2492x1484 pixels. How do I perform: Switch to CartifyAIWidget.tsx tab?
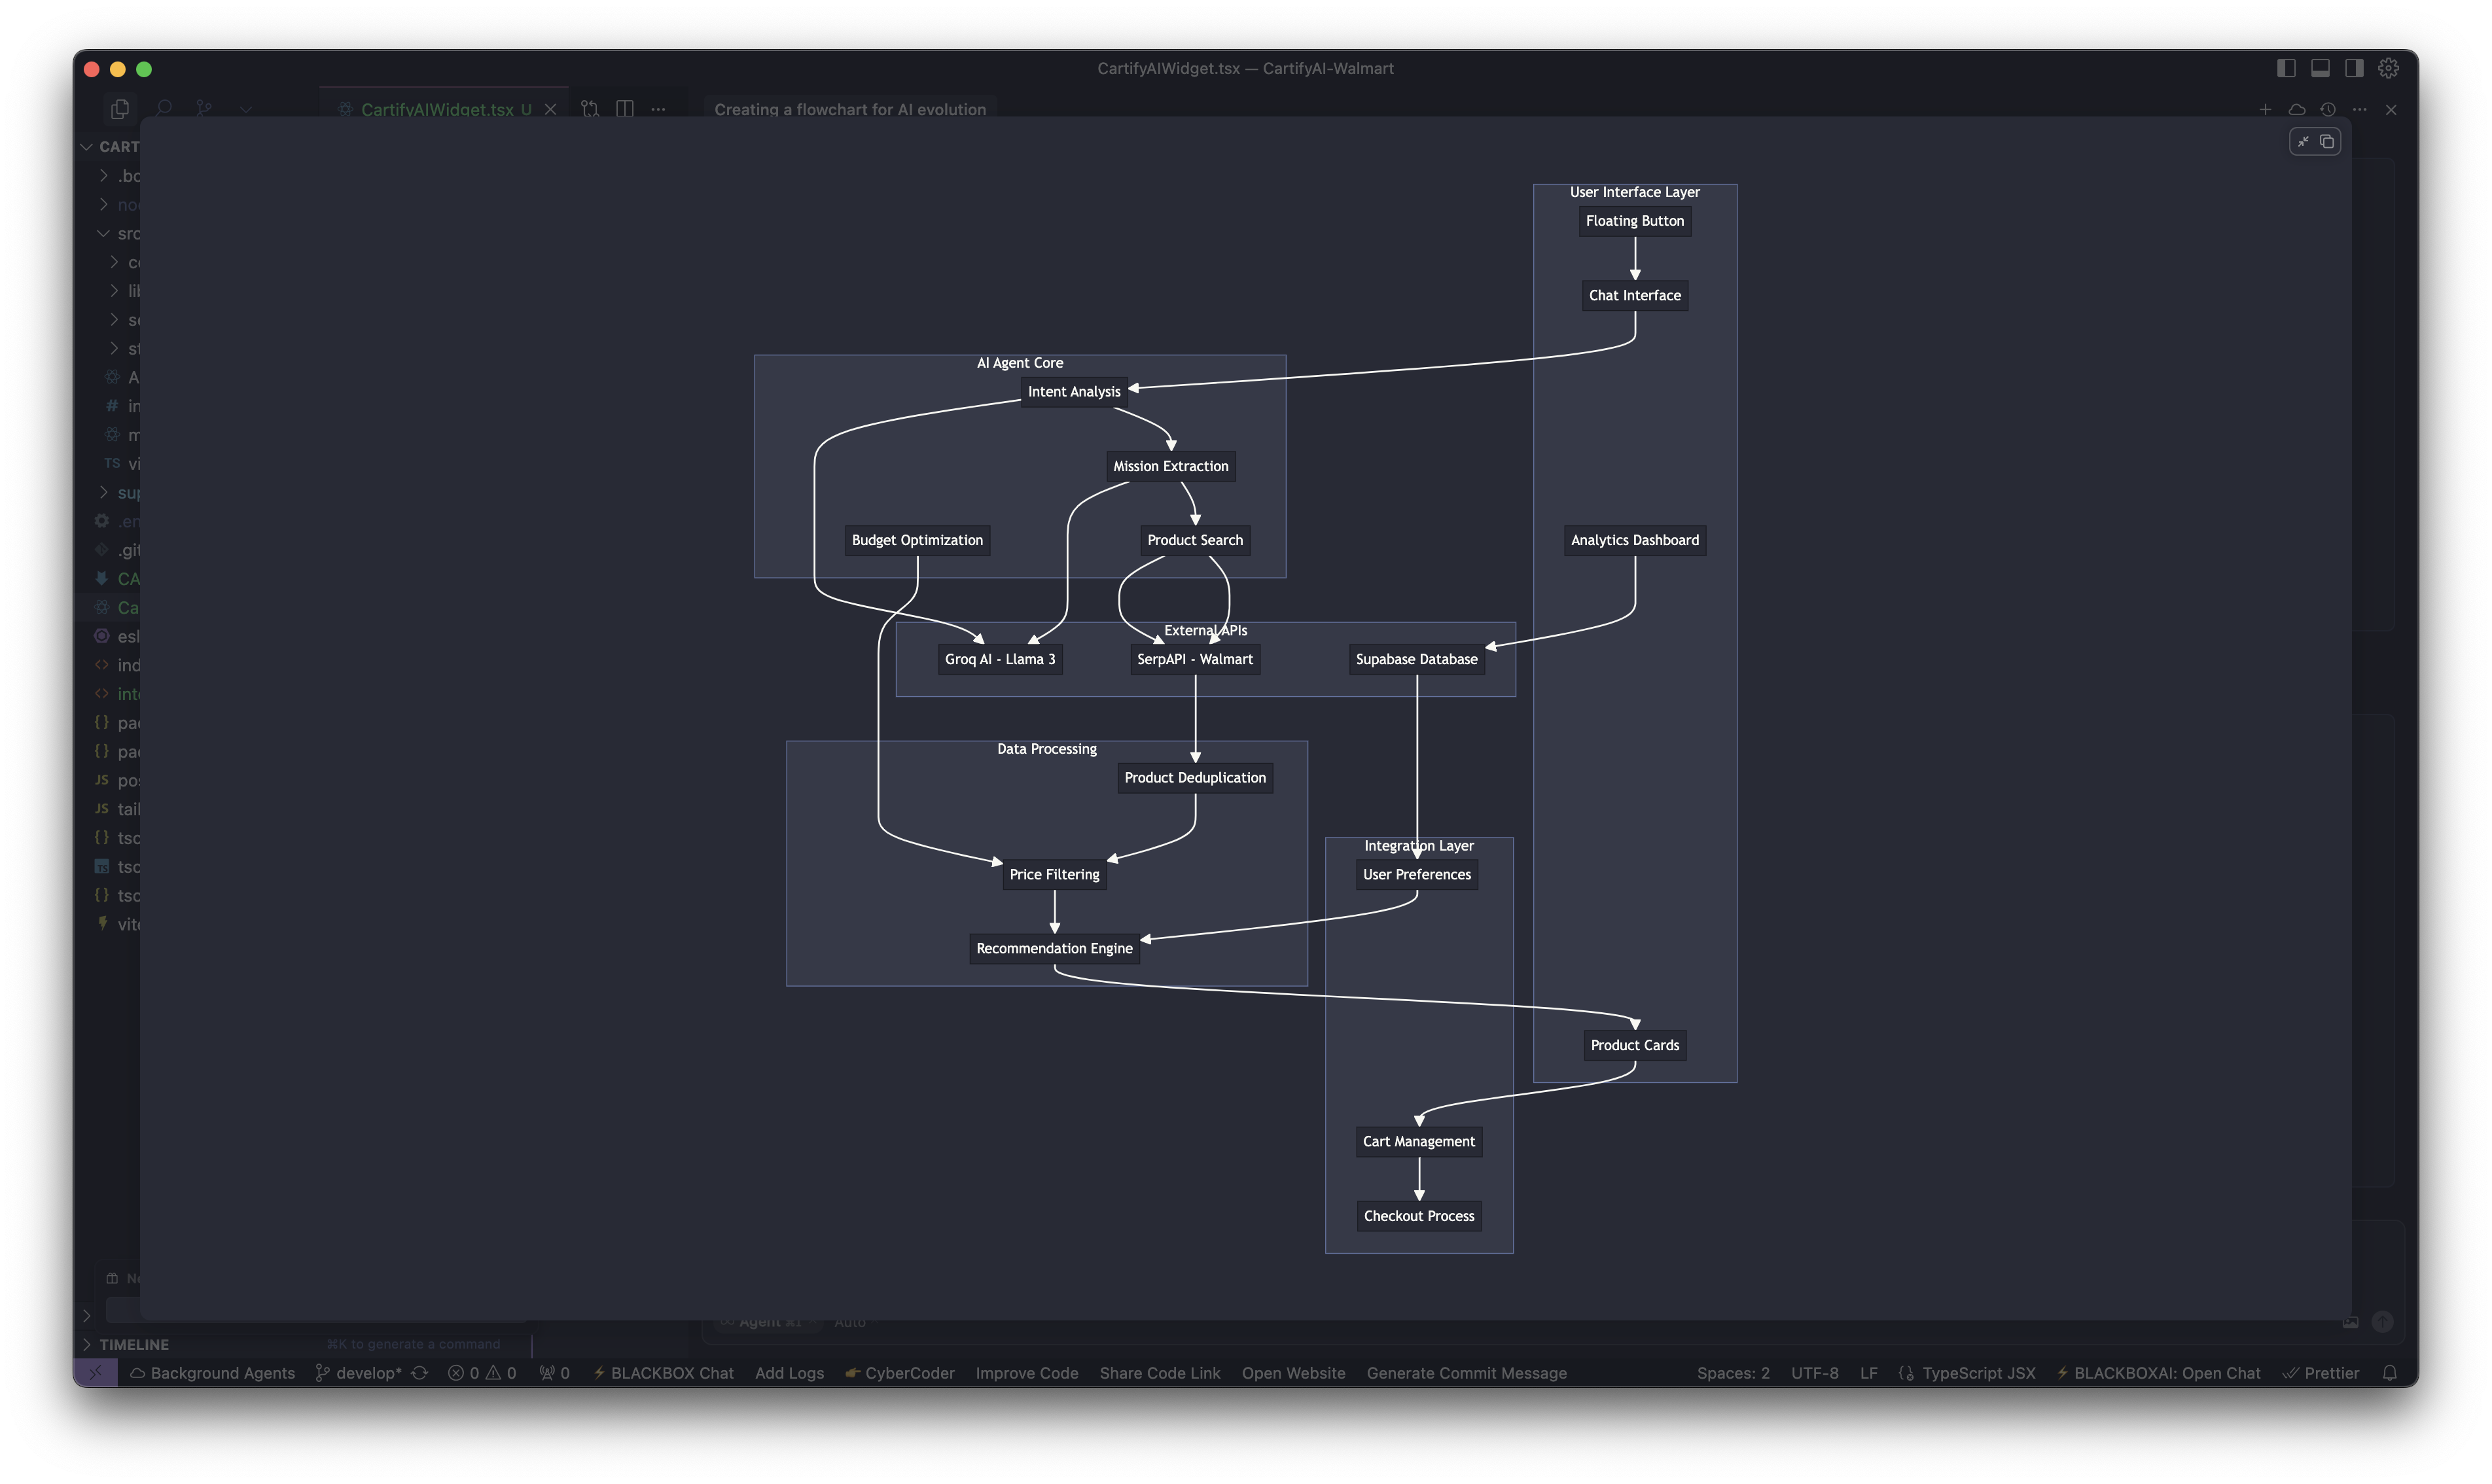[437, 109]
